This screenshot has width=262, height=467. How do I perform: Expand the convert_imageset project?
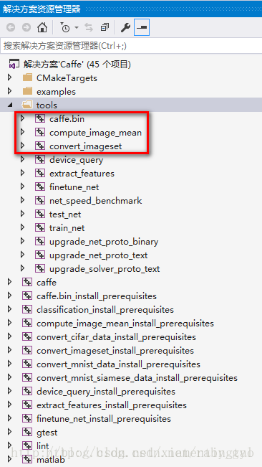(x=23, y=146)
